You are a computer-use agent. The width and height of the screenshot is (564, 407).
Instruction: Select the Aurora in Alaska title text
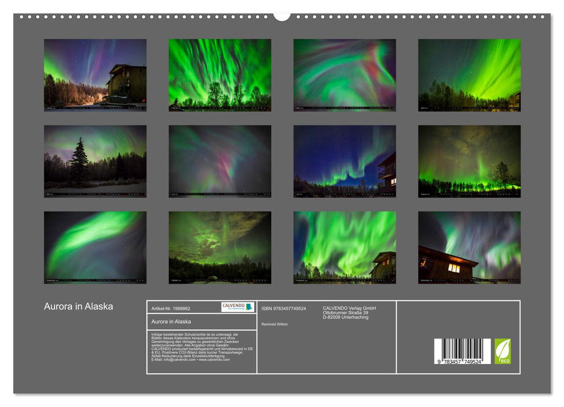pyautogui.click(x=78, y=304)
